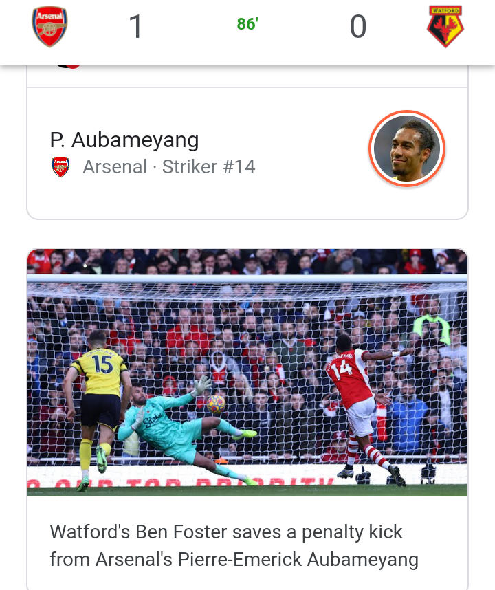Tap the Arsenal crest in the score header
This screenshot has width=495, height=590.
tap(49, 26)
